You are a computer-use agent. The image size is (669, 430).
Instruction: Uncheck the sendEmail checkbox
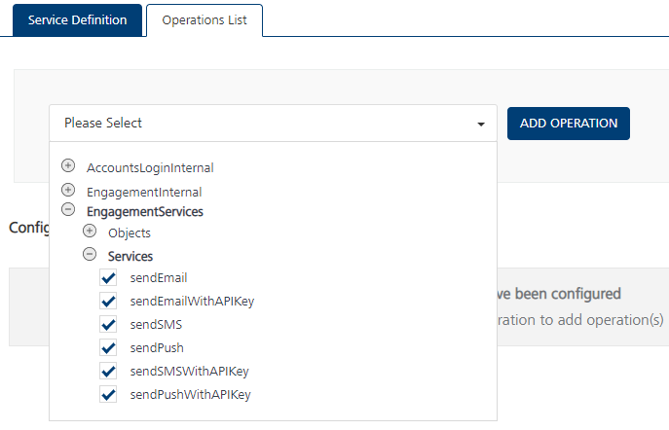[109, 278]
